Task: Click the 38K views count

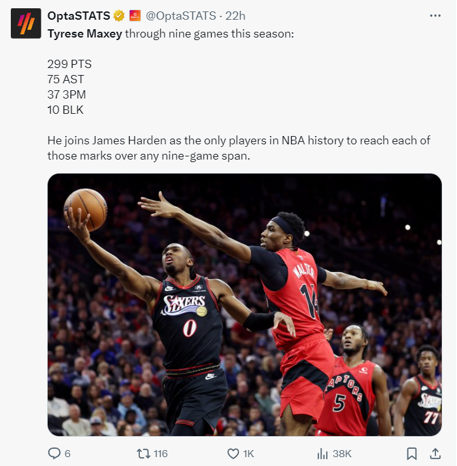Action: point(342,453)
